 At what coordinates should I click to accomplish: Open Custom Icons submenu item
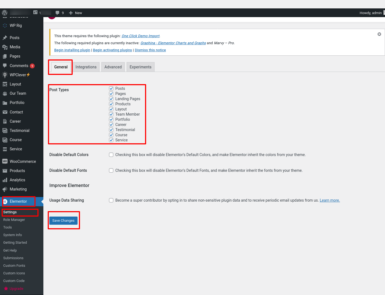click(x=14, y=273)
